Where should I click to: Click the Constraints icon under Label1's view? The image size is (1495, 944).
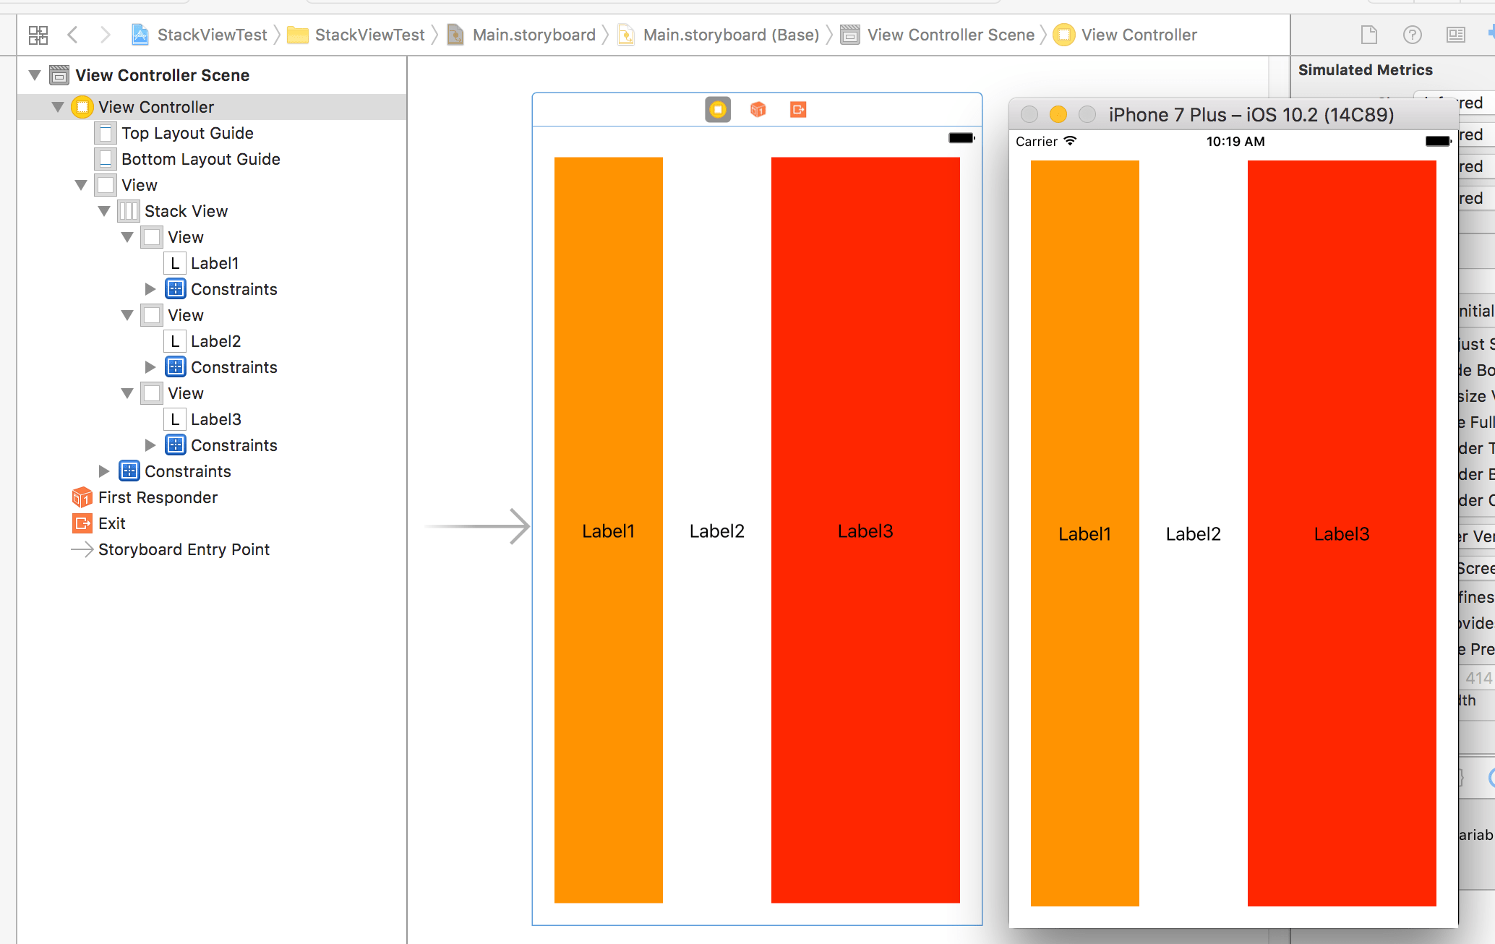click(175, 288)
